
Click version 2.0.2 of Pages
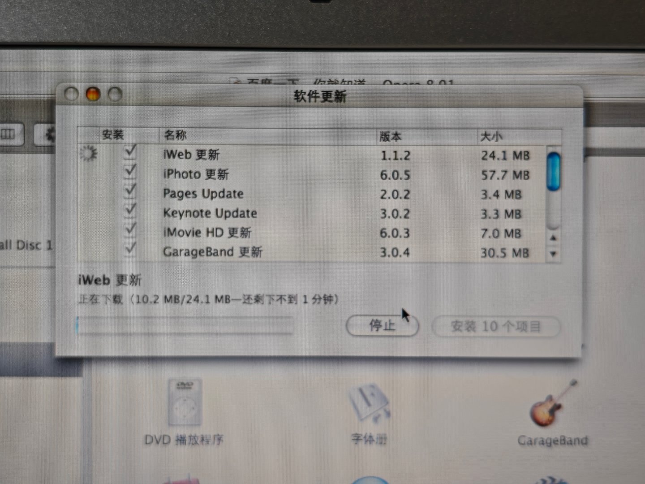click(395, 194)
